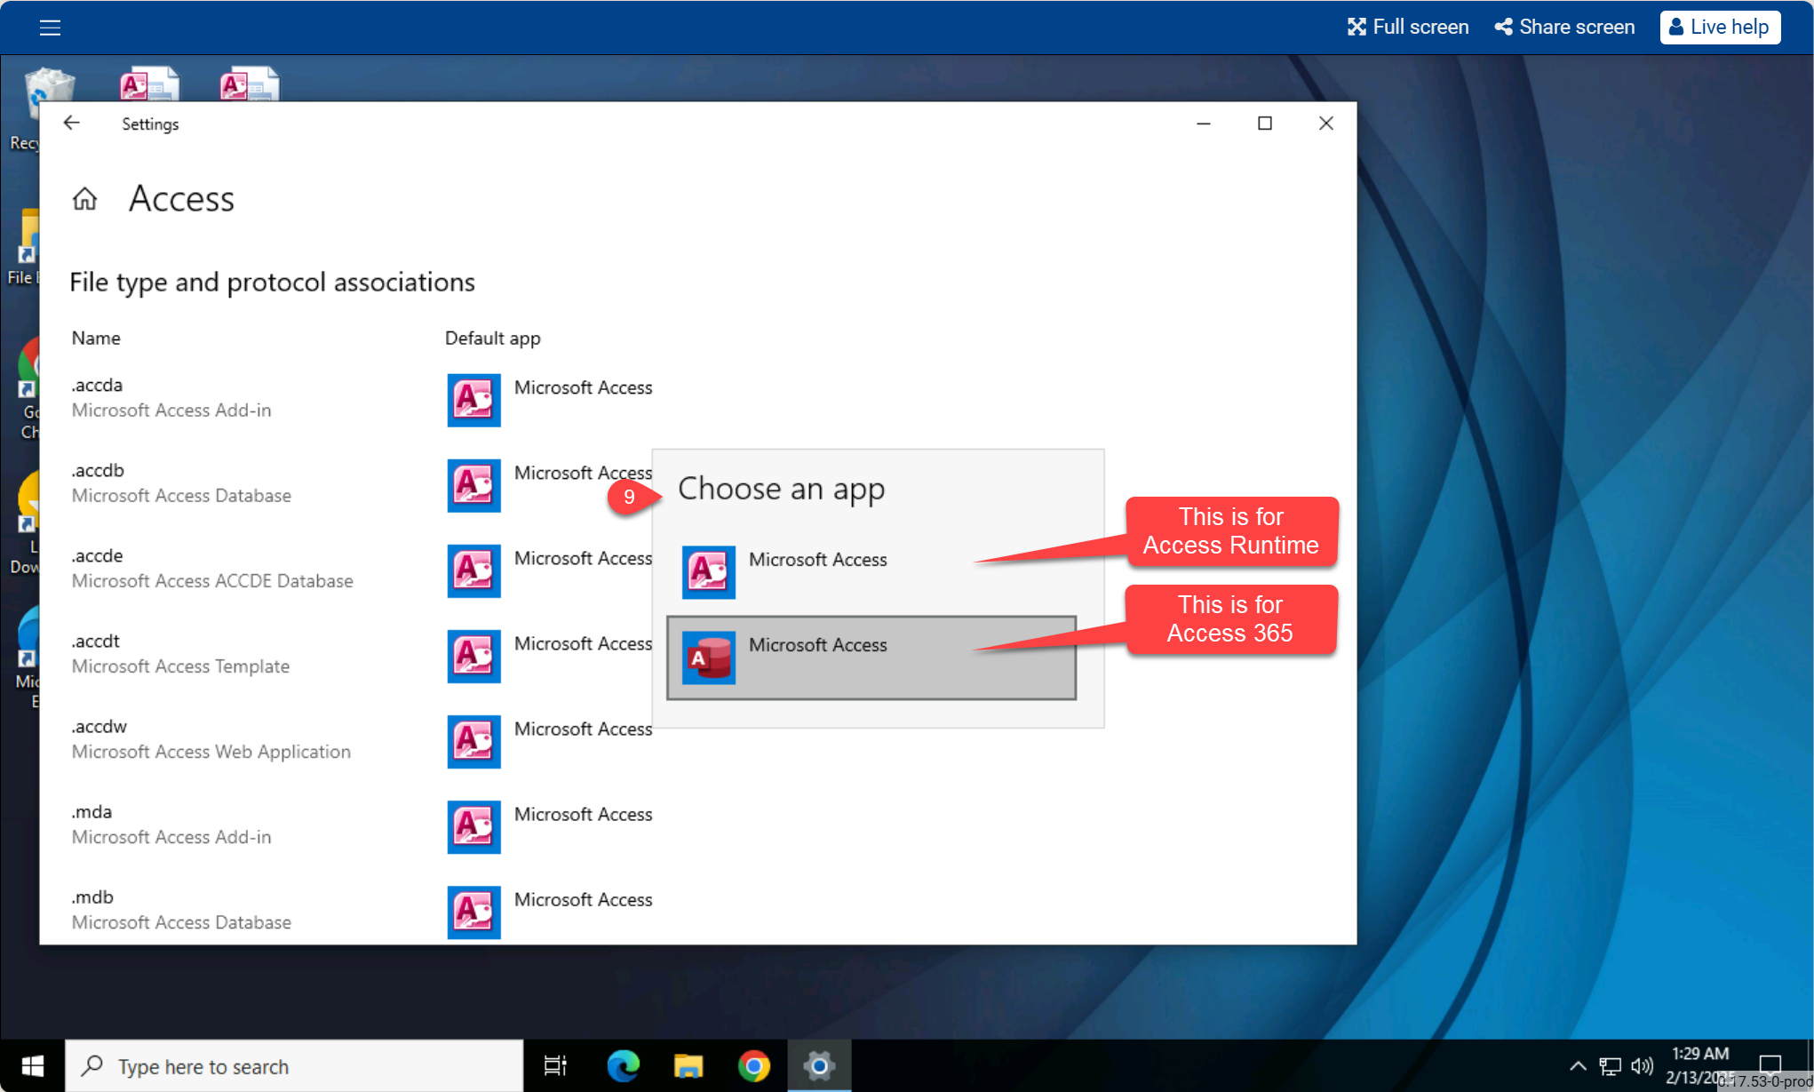Viewport: 1814px width, 1092px height.
Task: Open the Windows Start menu
Action: coord(33,1065)
